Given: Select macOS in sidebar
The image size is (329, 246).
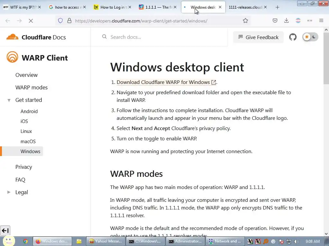Looking at the screenshot, I should coord(28,141).
